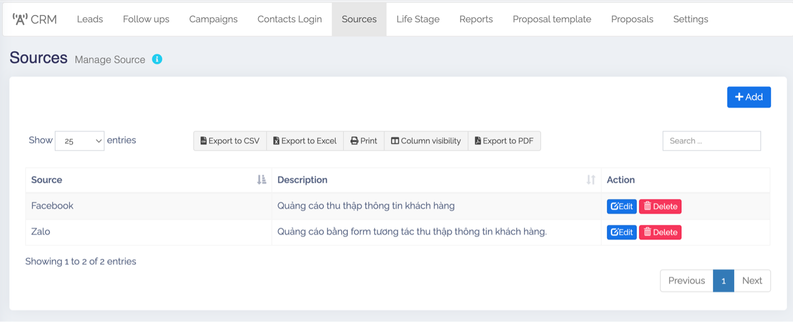Click the blue info icon beside Manage Source
This screenshot has height=323, width=793.
click(x=157, y=59)
